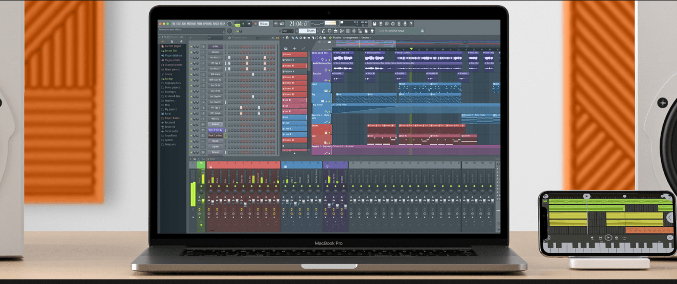Click the Jupiter channel button
This screenshot has height=284, width=677.
pyautogui.click(x=216, y=147)
